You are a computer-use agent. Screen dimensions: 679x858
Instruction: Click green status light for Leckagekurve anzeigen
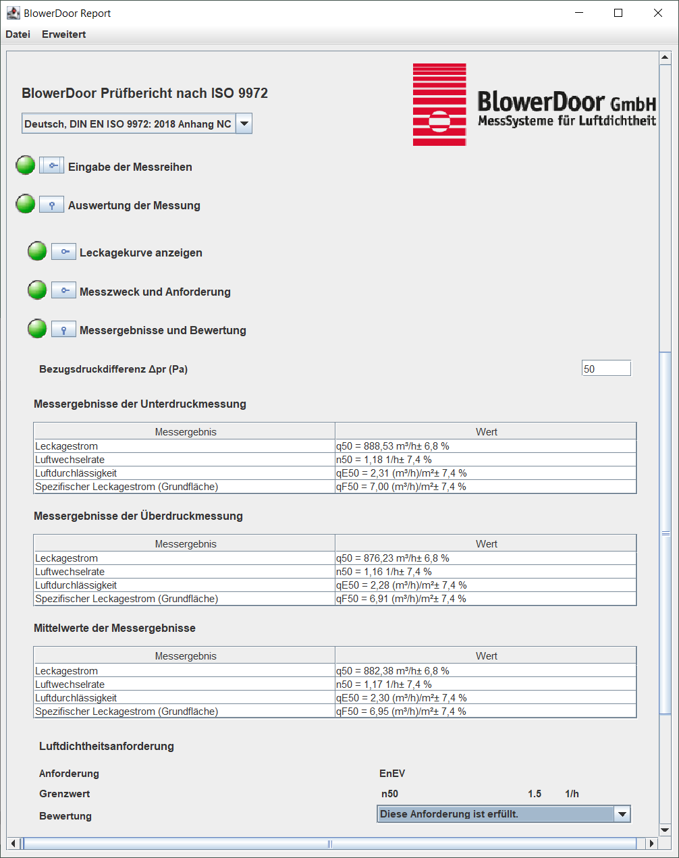37,250
